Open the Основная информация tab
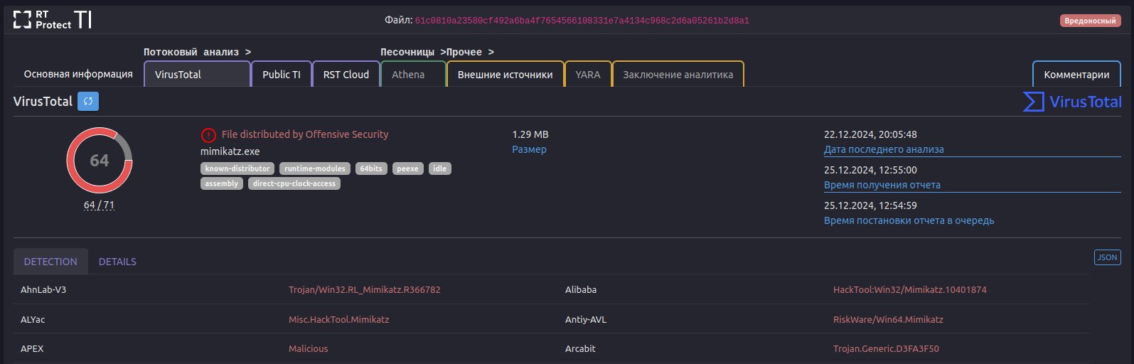 [x=78, y=75]
